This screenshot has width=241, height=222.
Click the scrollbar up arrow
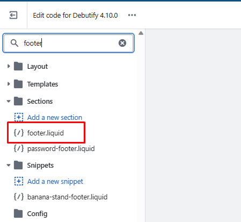(x=141, y=33)
